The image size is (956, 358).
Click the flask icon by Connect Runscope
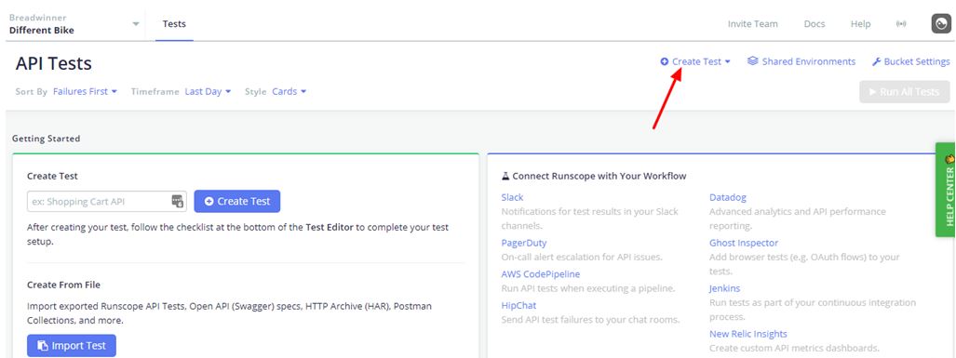pos(505,176)
